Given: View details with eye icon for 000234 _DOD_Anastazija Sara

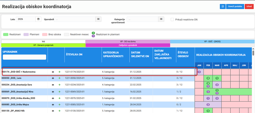Looking at the screenshot, I should 53,85.
